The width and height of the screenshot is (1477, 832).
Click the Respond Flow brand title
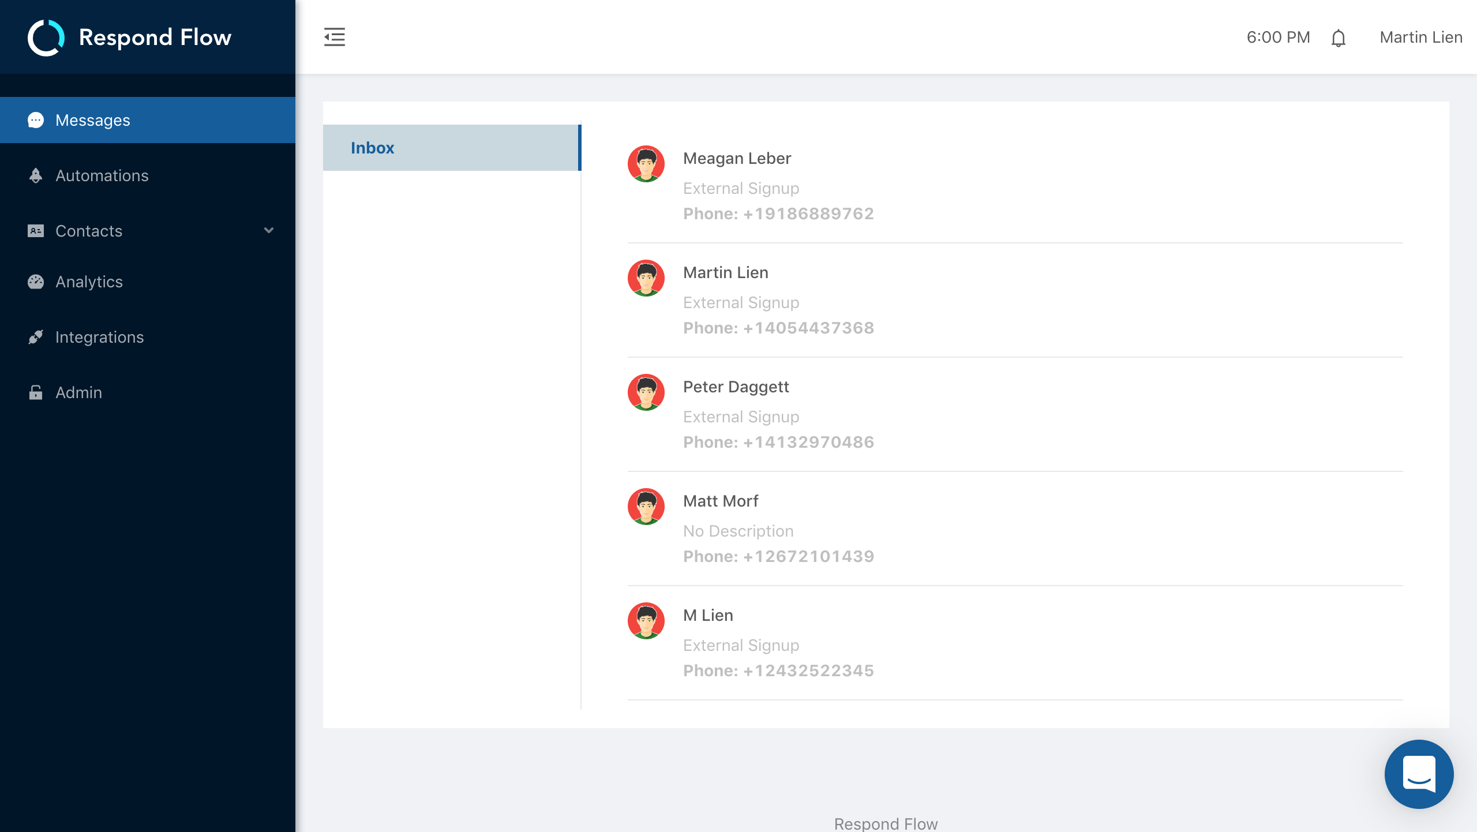(x=155, y=38)
